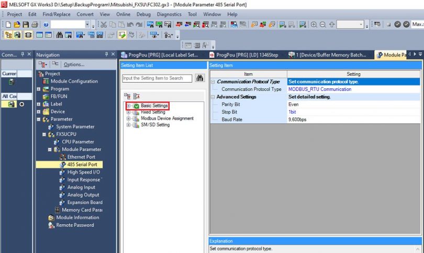Expand the Fixed Setting tree node
This screenshot has width=424, height=253.
[x=128, y=112]
